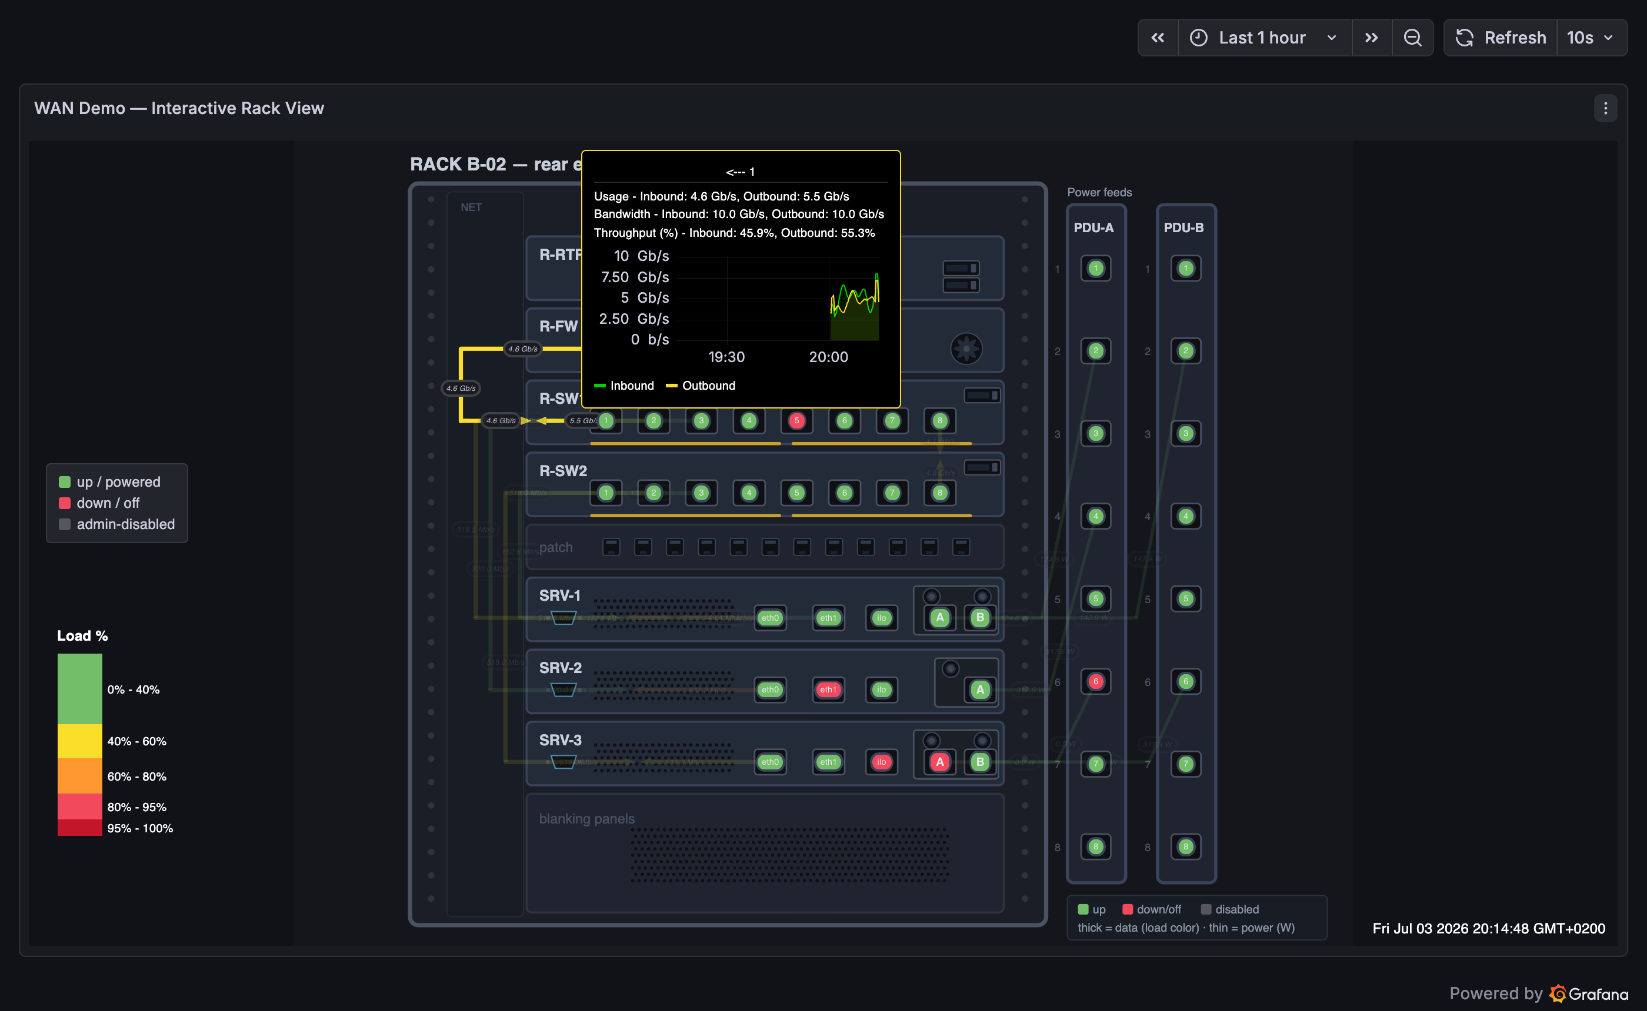
Task: Open the Last 1 hour time picker
Action: [1263, 38]
